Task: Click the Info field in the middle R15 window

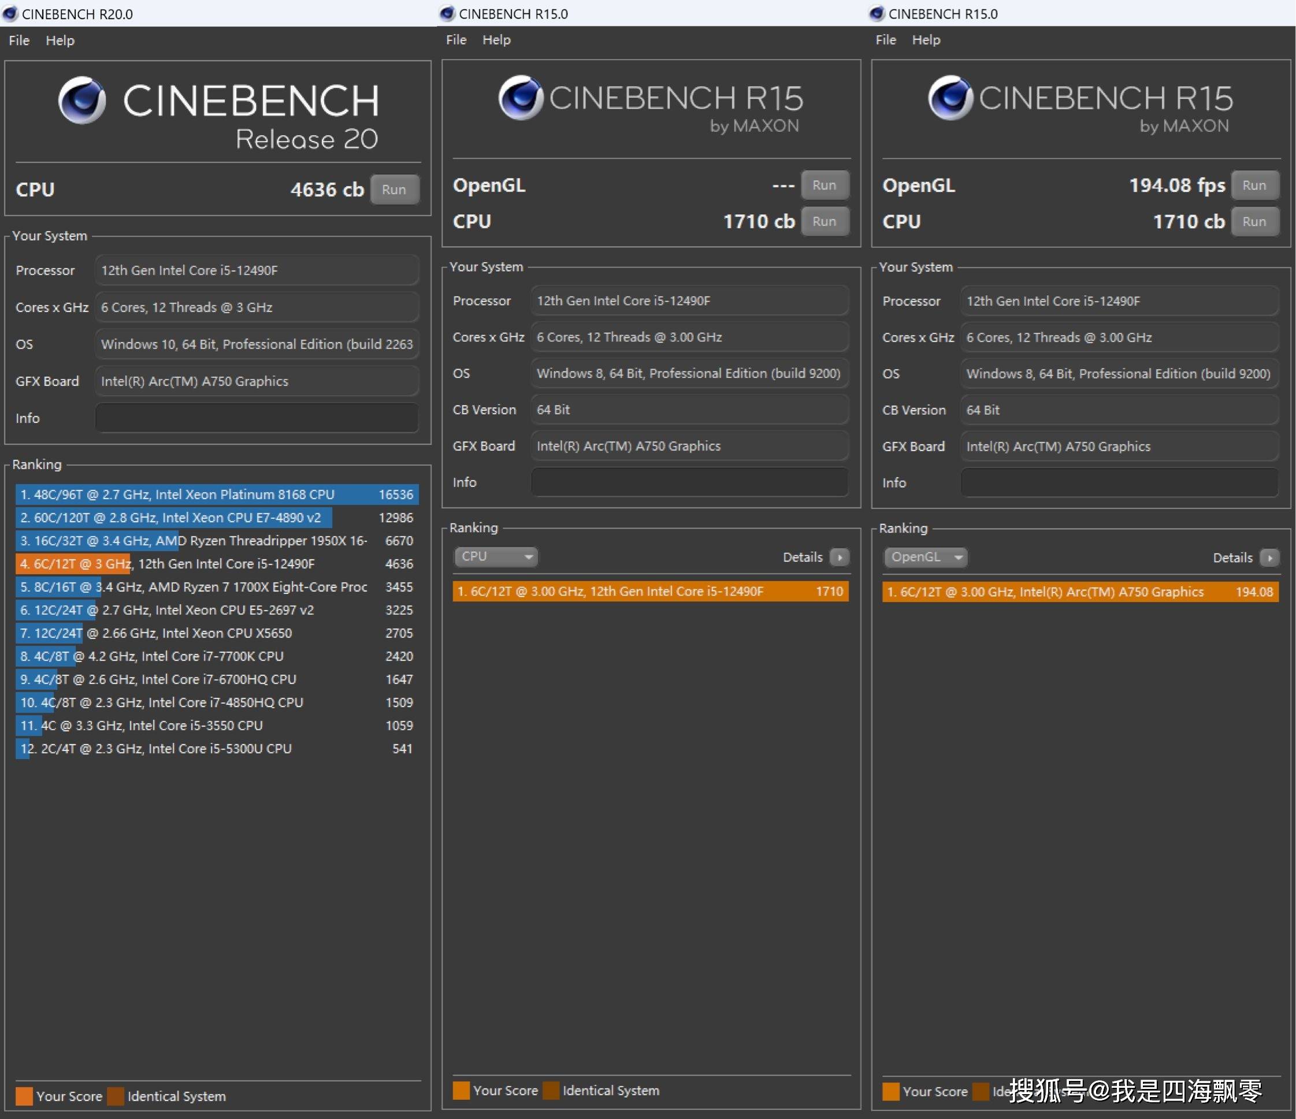Action: click(690, 482)
